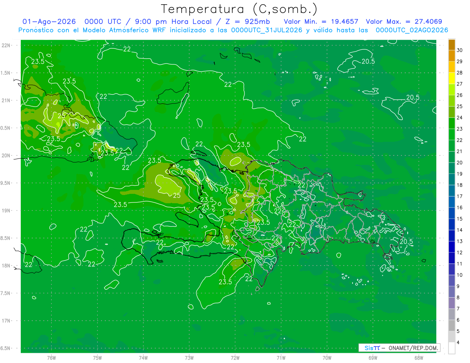This screenshot has width=470, height=363.
Task: Click the "76W" longitude label
Action: click(x=51, y=358)
